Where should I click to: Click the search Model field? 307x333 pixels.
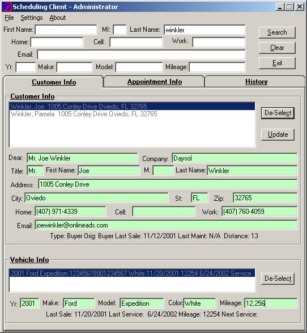click(139, 67)
